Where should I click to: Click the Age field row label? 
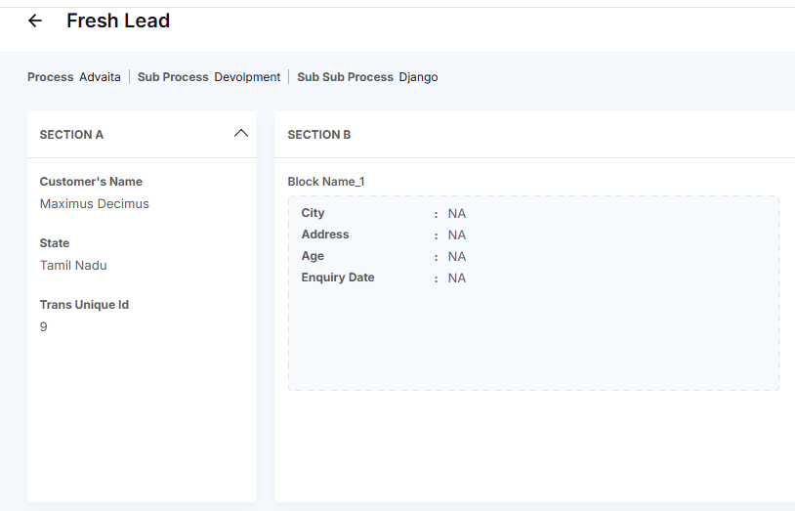click(x=313, y=256)
